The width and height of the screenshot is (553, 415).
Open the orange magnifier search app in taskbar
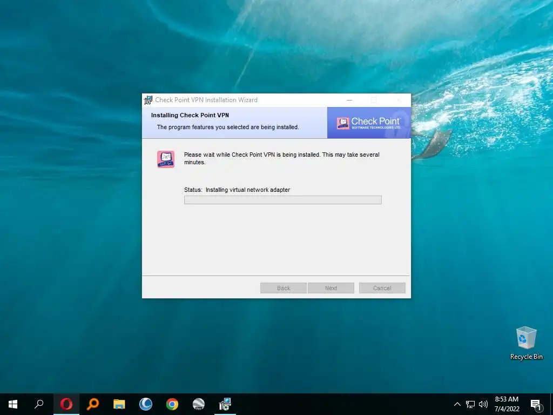93,404
